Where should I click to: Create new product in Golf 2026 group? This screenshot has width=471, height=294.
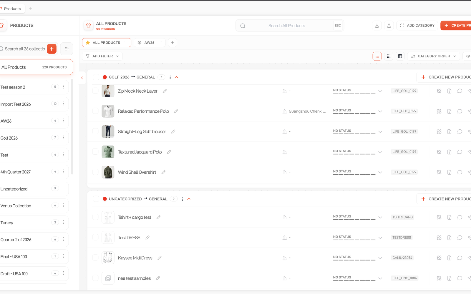point(444,77)
